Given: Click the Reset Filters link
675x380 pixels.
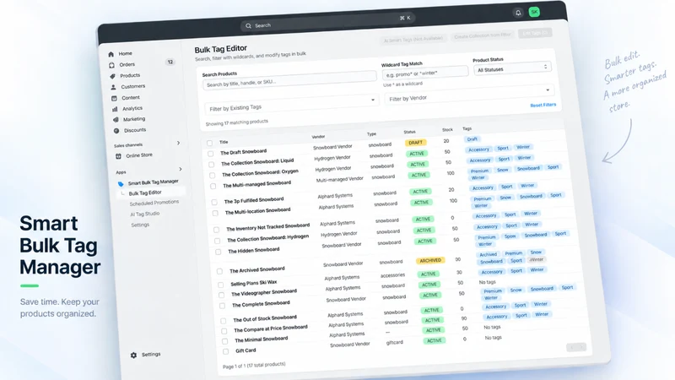Looking at the screenshot, I should point(543,105).
